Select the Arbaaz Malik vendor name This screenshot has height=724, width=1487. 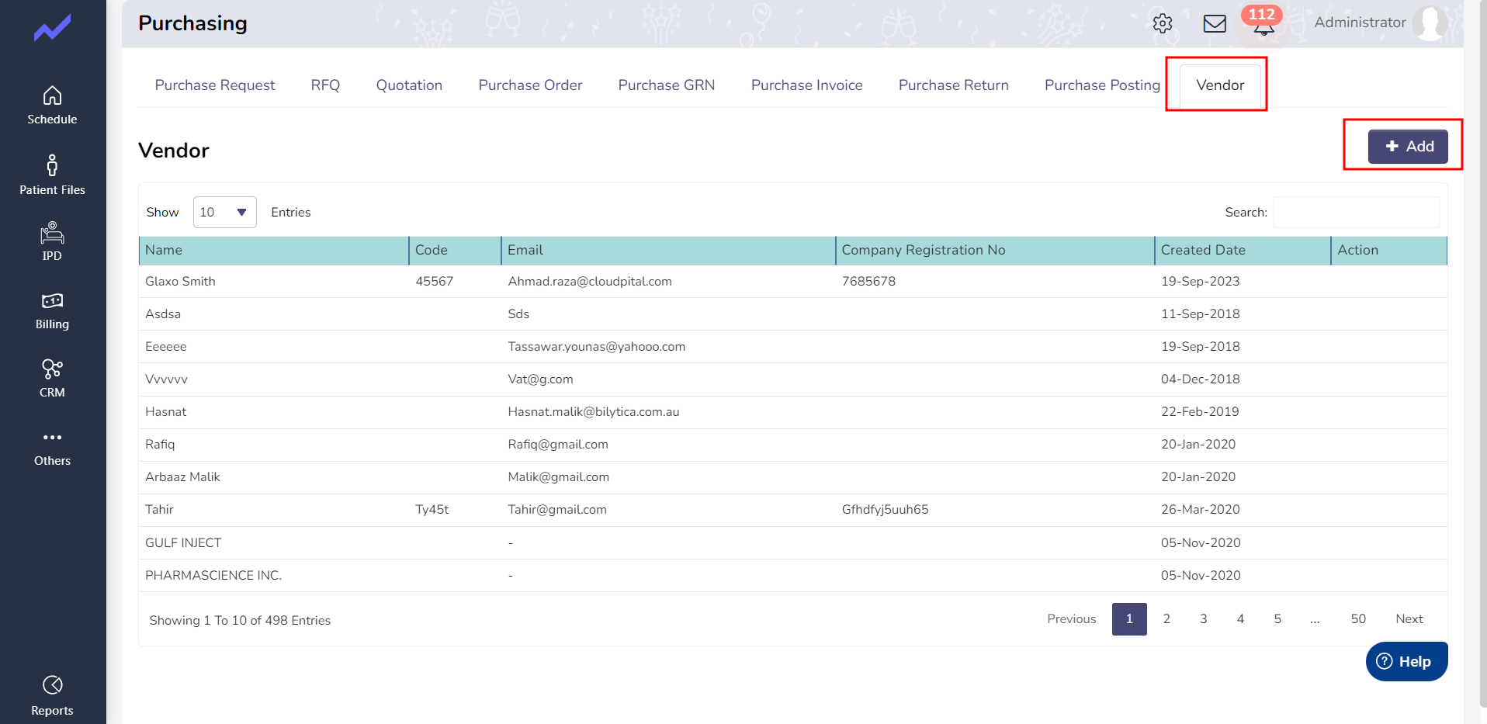(x=182, y=476)
